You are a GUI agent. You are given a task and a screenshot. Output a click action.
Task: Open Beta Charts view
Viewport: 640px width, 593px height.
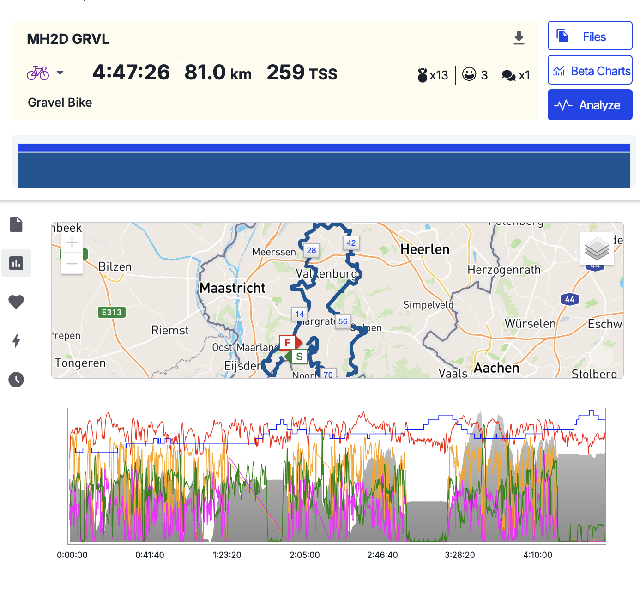[x=590, y=71]
